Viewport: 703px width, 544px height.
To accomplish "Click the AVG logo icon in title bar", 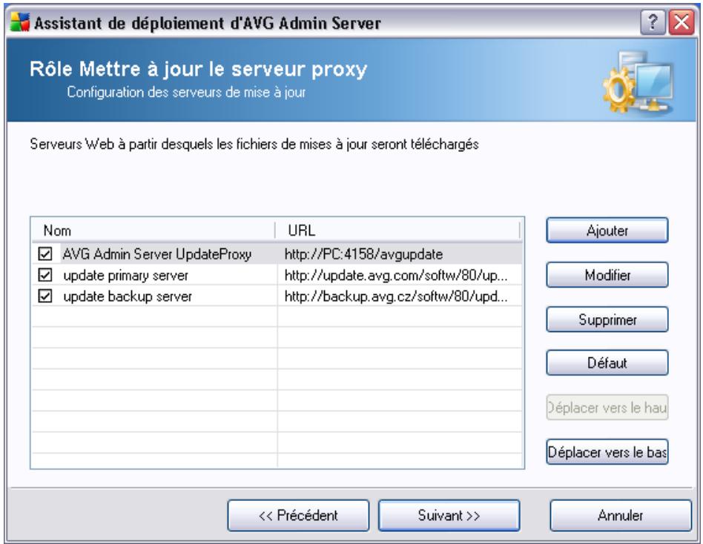I will point(19,22).
